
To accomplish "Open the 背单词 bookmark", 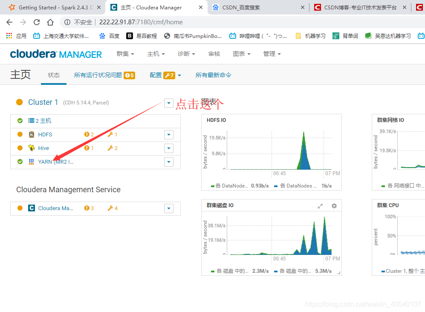I will [x=345, y=36].
